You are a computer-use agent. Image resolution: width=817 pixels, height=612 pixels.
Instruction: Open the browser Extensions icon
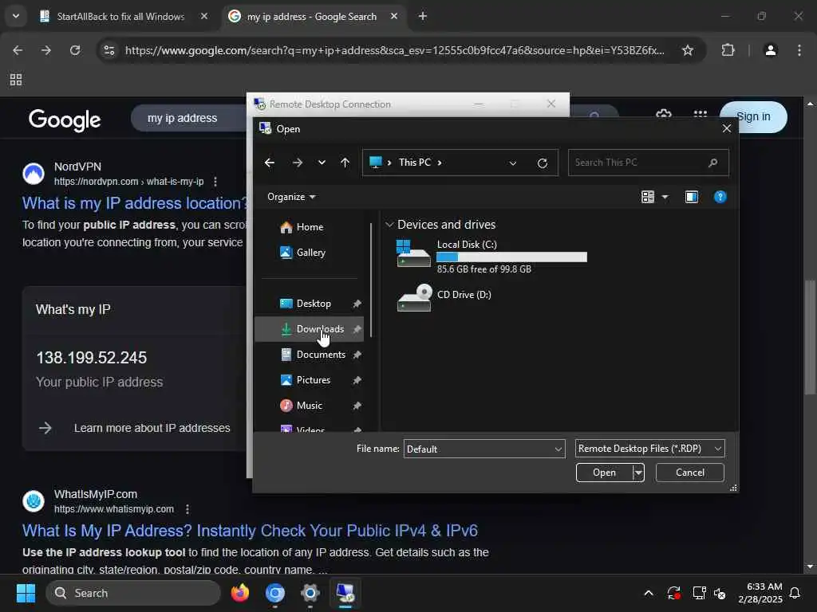click(728, 50)
